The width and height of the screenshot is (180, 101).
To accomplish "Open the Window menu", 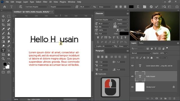I will 71,2.
